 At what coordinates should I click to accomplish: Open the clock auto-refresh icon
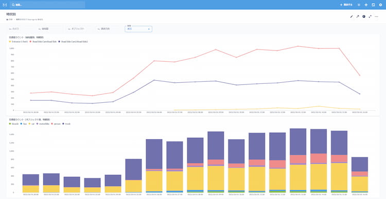pos(363,16)
